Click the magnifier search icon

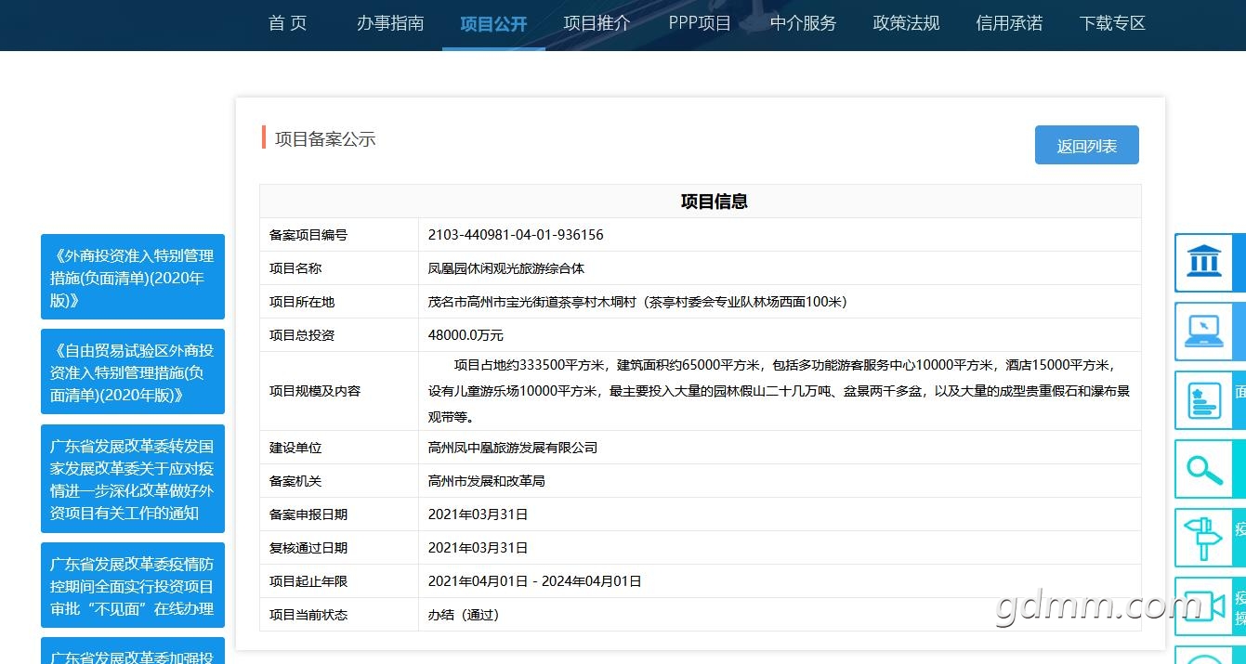[1204, 469]
